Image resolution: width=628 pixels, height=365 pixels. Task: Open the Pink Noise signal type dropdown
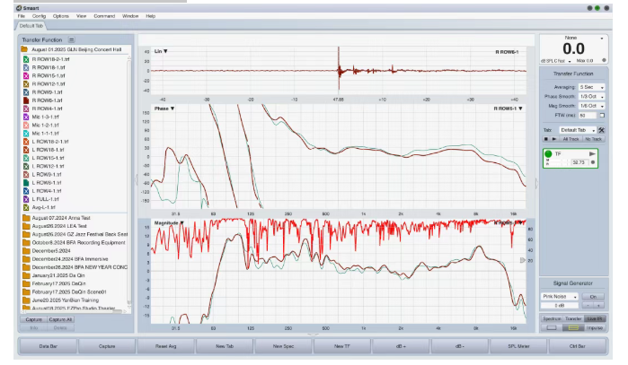click(x=559, y=296)
